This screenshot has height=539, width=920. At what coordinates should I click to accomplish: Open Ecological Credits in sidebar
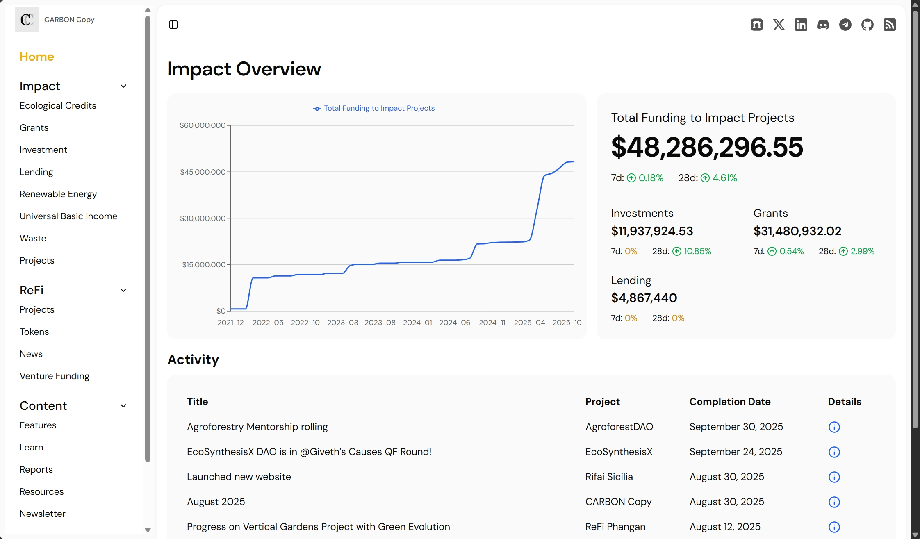(58, 106)
